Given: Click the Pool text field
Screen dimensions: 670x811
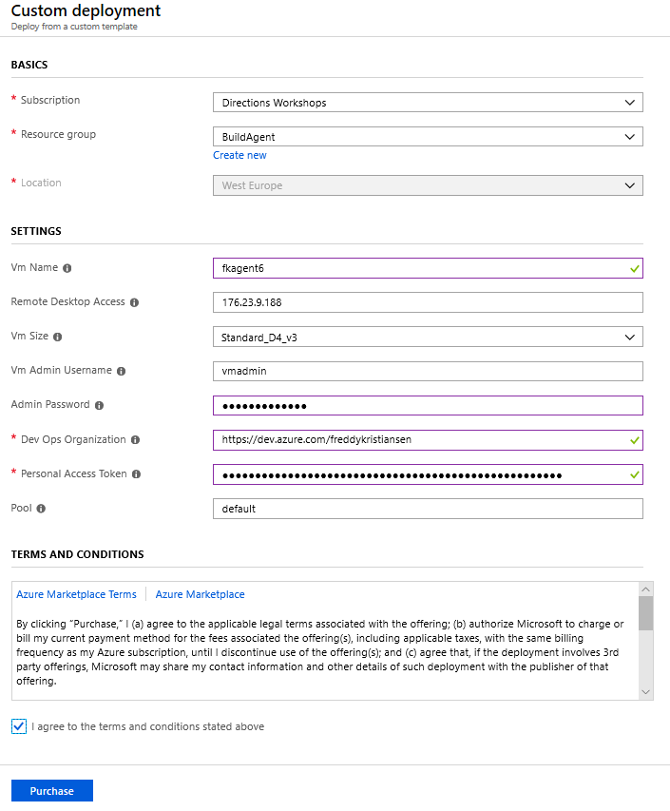Looking at the screenshot, I should click(428, 509).
